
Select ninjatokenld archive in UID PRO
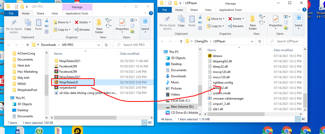[x=68, y=88]
